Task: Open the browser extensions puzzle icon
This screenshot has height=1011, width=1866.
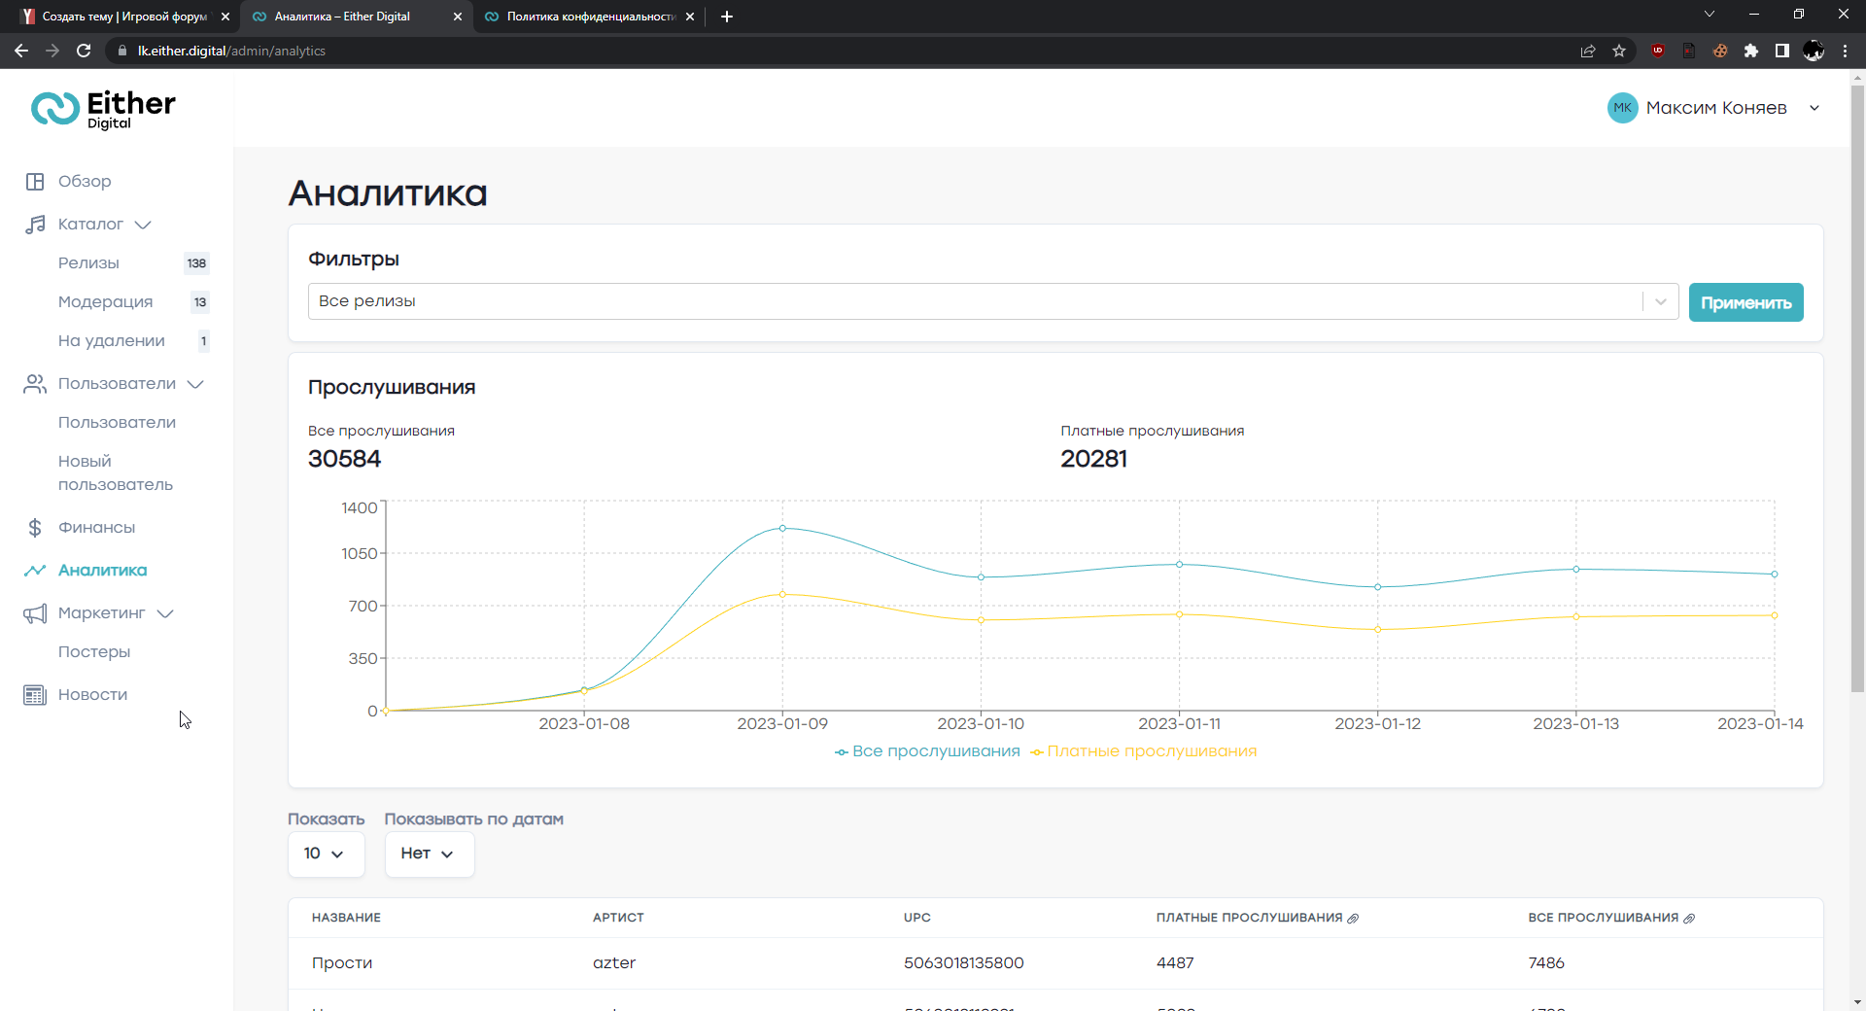Action: (x=1751, y=51)
